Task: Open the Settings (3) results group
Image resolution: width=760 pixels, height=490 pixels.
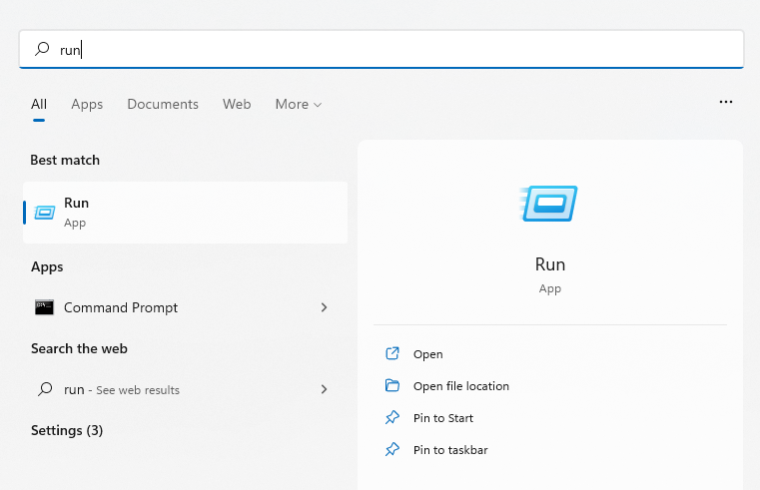Action: [x=67, y=430]
